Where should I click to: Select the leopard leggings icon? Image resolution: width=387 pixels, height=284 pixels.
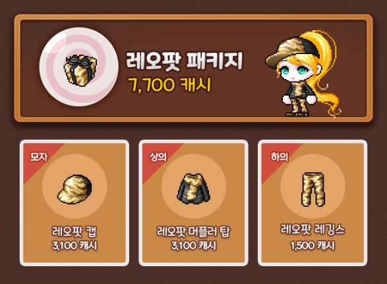(313, 189)
